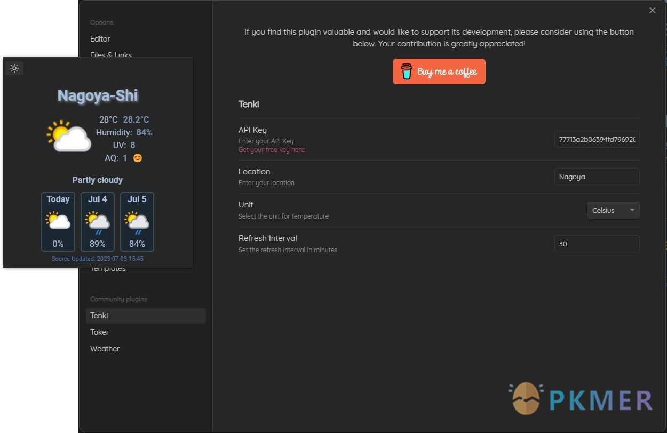The width and height of the screenshot is (667, 433).
Task: Click the coffee cup icon on donate button
Action: coord(407,71)
